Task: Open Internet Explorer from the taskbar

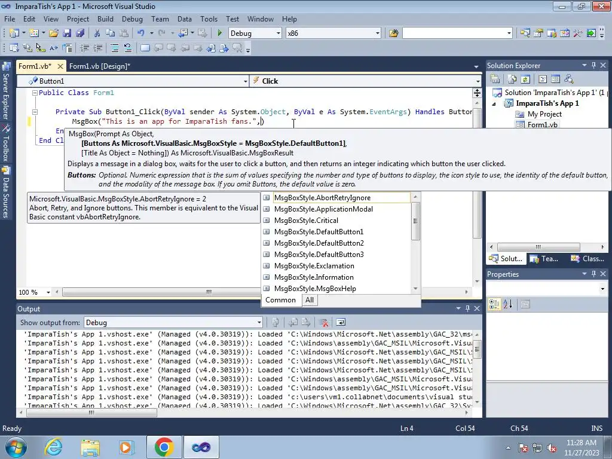Action: tap(53, 447)
